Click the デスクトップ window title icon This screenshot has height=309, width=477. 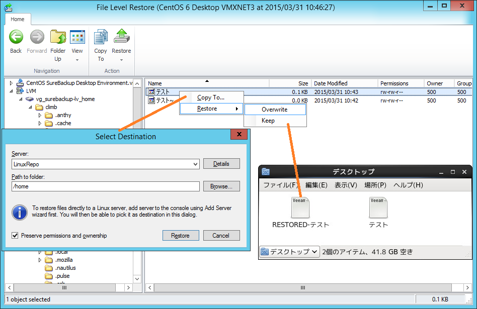266,172
